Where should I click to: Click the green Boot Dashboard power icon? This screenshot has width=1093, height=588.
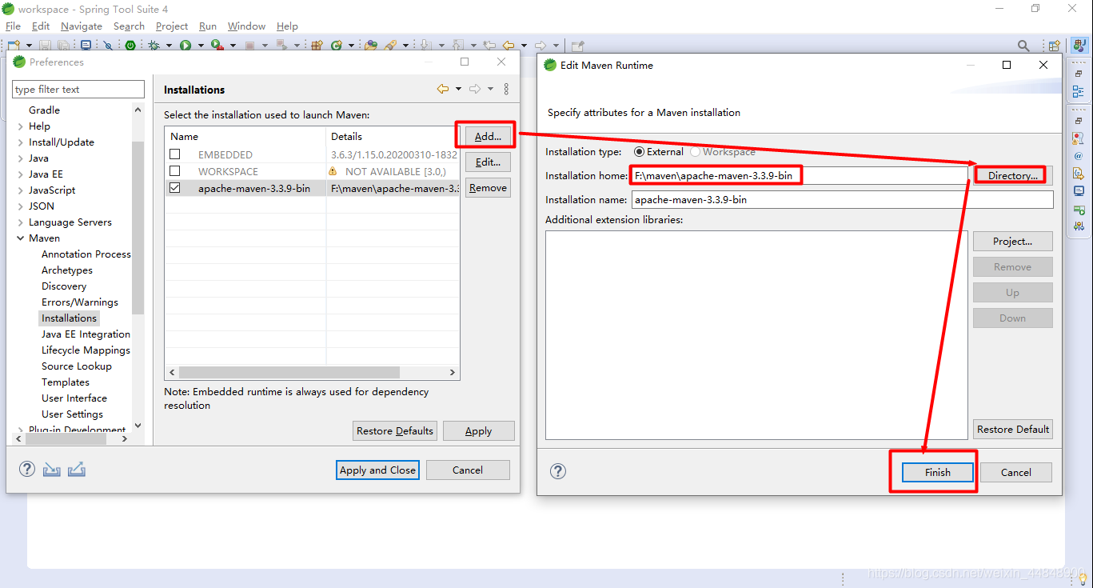click(x=130, y=46)
